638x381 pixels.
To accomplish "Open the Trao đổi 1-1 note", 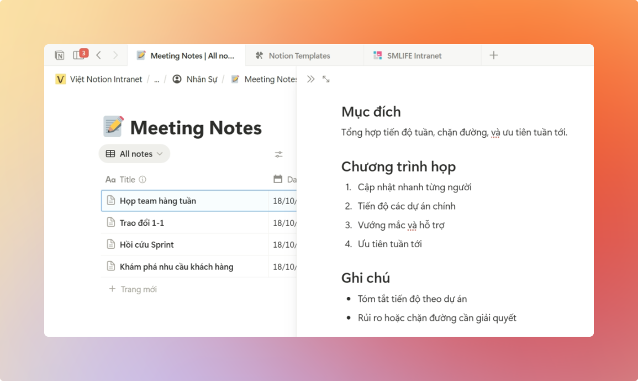I will click(142, 223).
